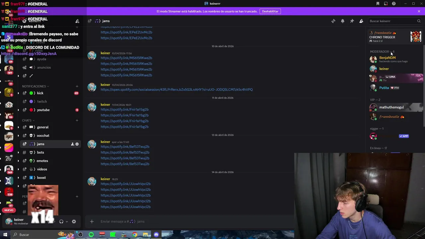Show pinned messages with the pin icon
The width and height of the screenshot is (425, 239).
click(352, 21)
